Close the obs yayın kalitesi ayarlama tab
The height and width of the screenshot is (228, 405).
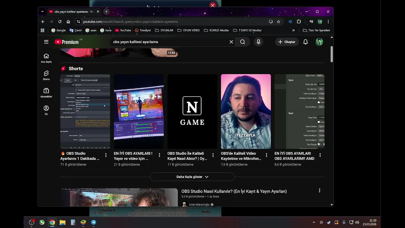pyautogui.click(x=98, y=11)
